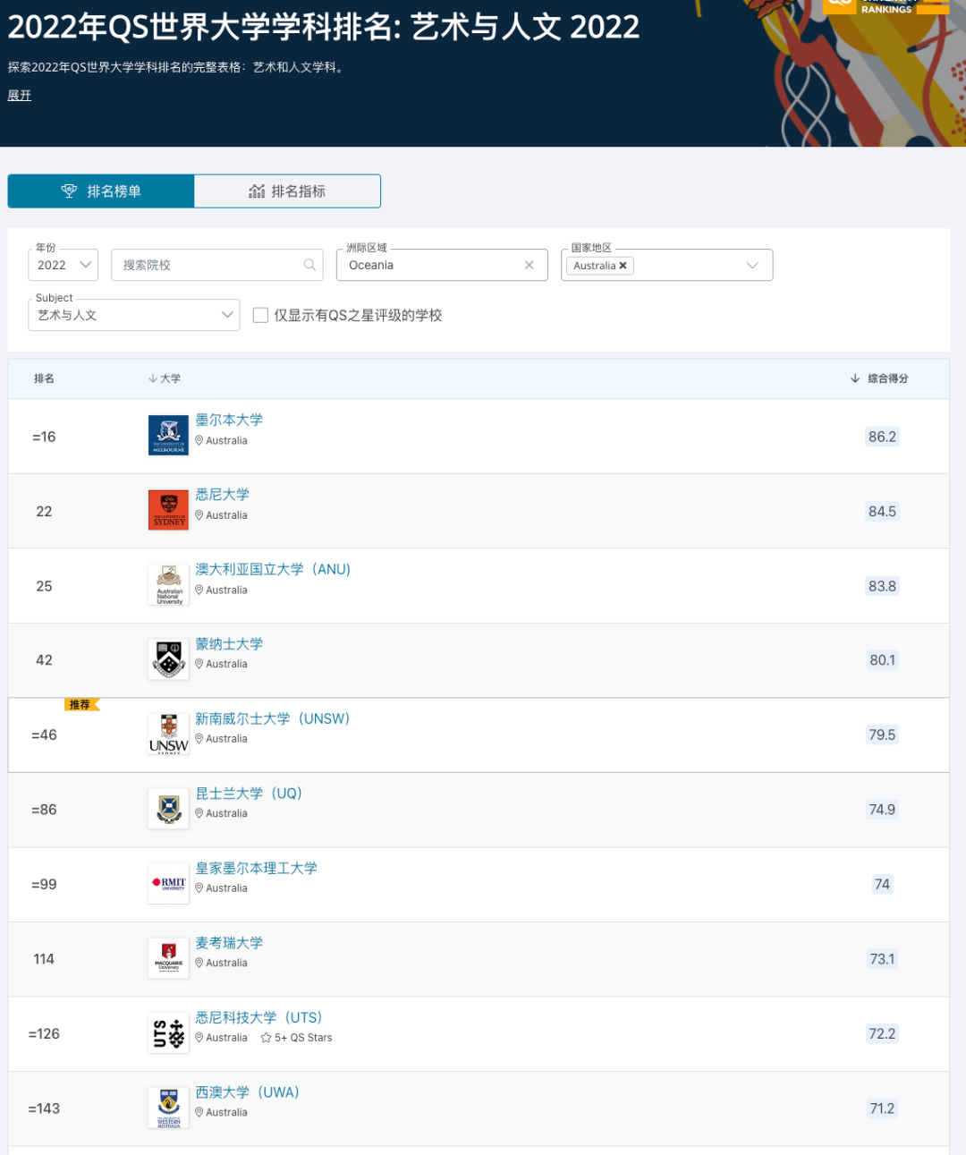Open the Subject 艺术与人文 dropdown
Screen dimensions: 966x1155
coord(134,315)
